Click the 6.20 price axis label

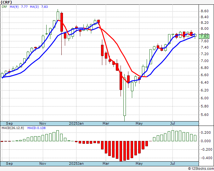point(205,90)
